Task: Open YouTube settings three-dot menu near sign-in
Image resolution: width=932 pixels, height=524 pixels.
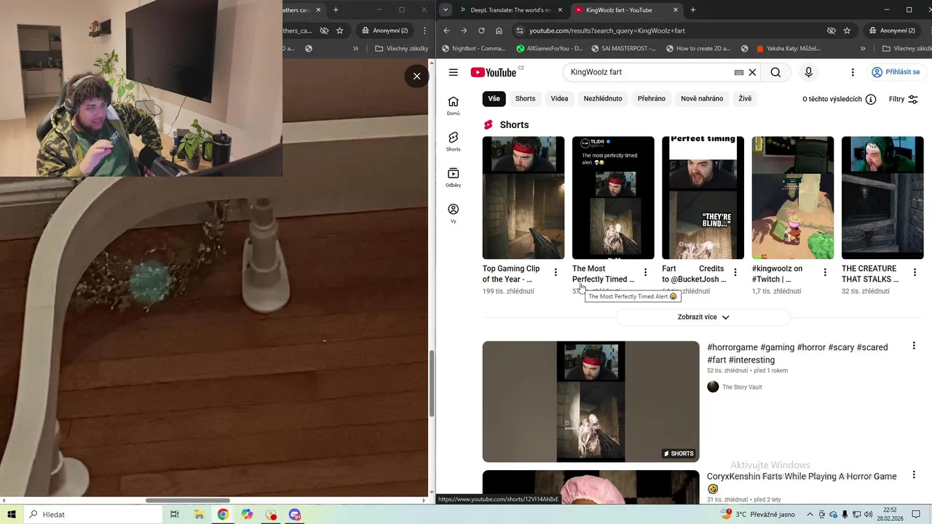Action: point(853,72)
